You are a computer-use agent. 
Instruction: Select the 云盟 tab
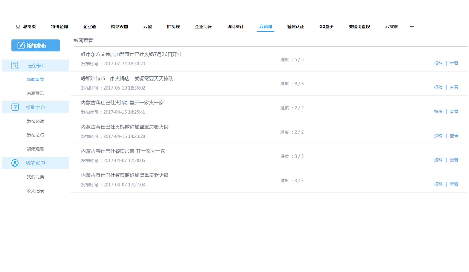147,27
